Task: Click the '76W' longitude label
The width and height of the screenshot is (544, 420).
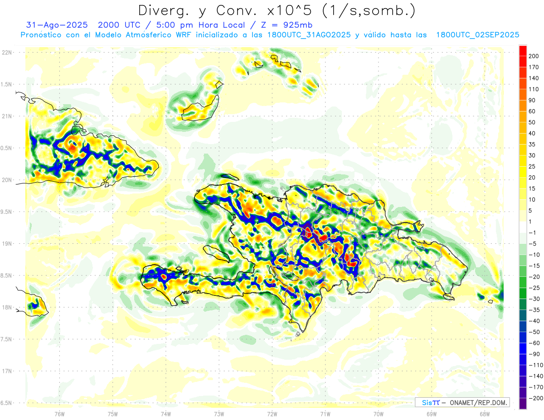Action: (x=60, y=414)
